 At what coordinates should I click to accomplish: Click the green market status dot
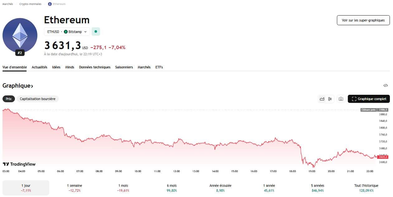coord(96,31)
